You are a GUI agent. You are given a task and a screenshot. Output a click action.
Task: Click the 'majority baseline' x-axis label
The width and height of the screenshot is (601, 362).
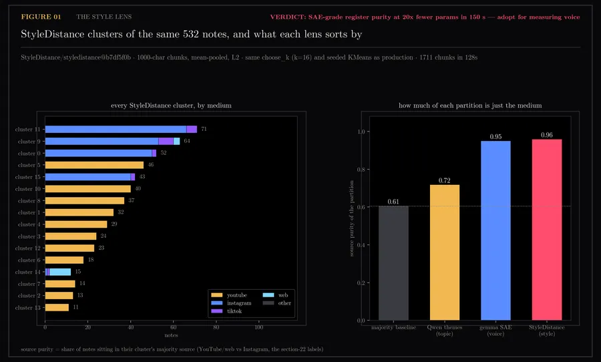click(x=393, y=327)
